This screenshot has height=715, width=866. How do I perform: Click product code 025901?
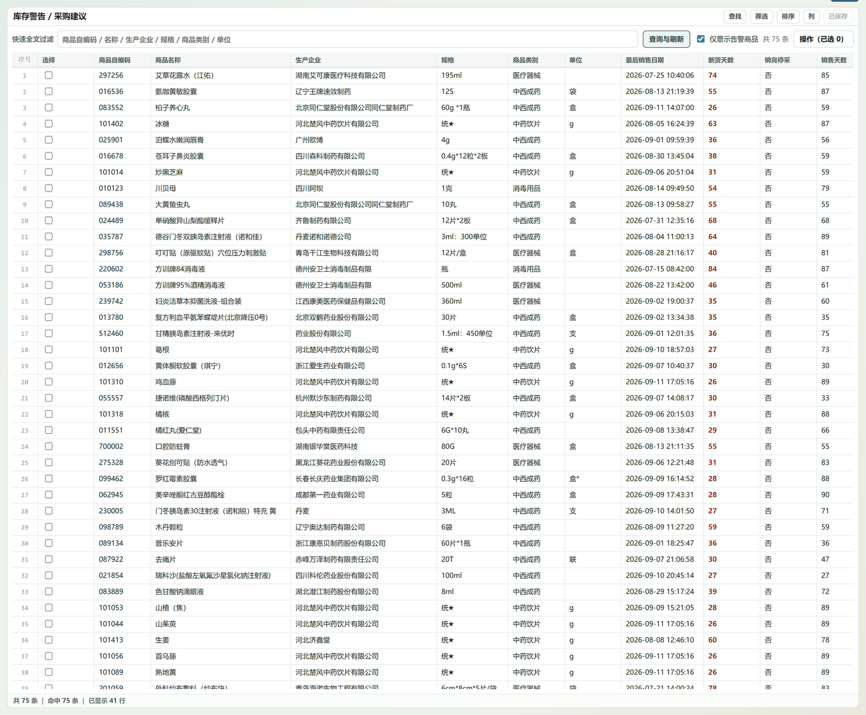[x=111, y=140]
